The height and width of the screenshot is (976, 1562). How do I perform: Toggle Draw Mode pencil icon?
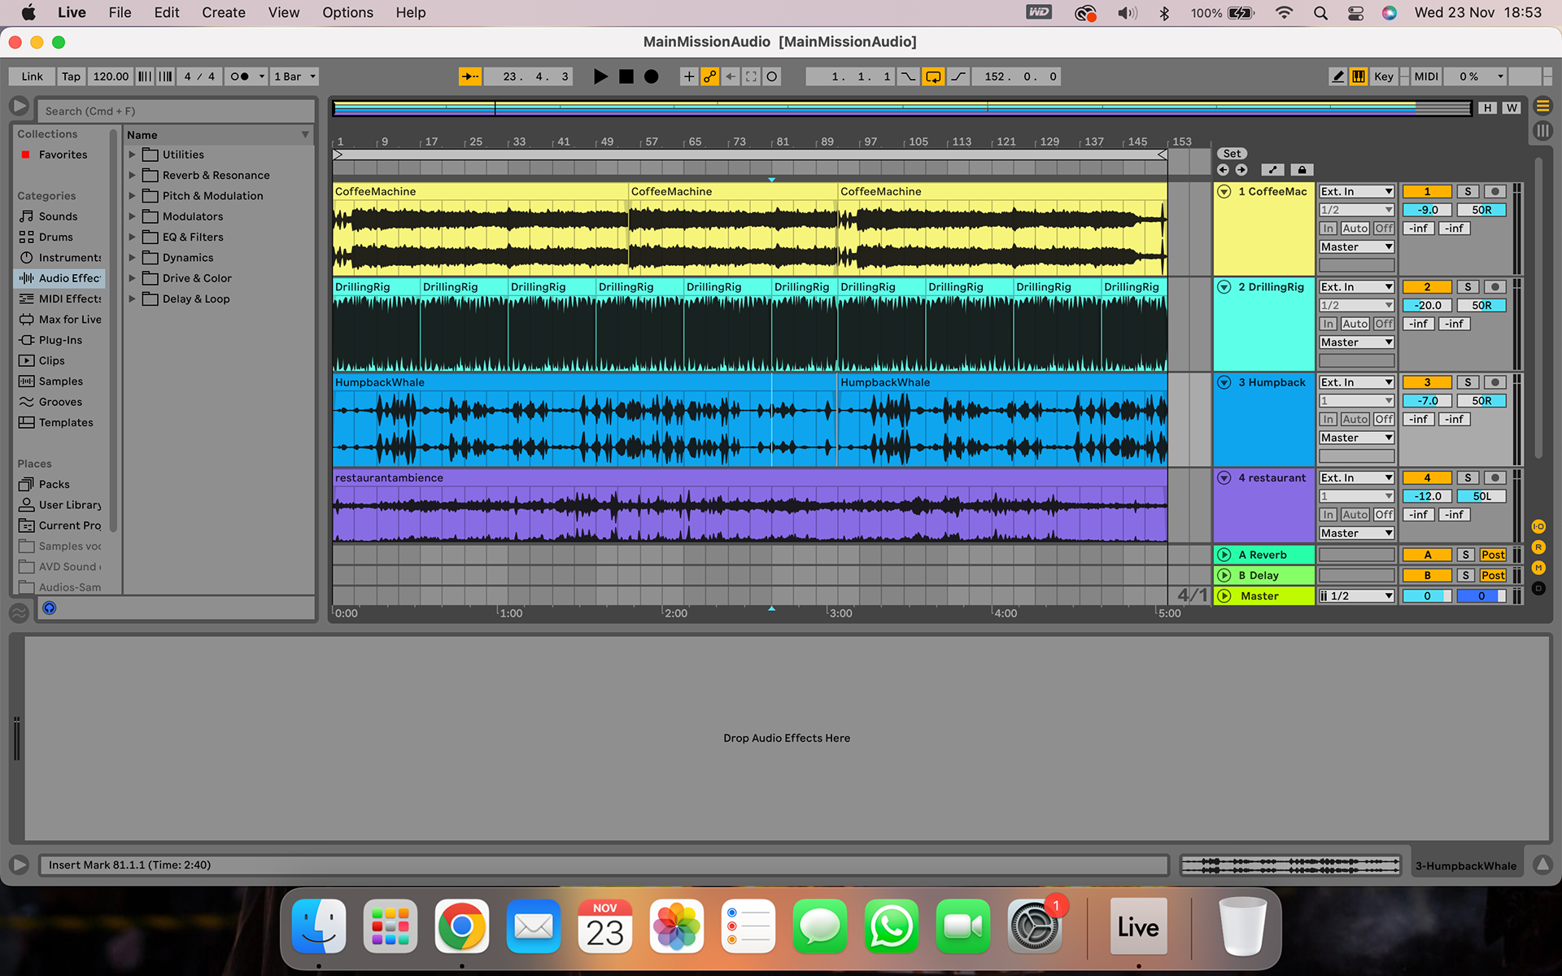[x=1337, y=76]
